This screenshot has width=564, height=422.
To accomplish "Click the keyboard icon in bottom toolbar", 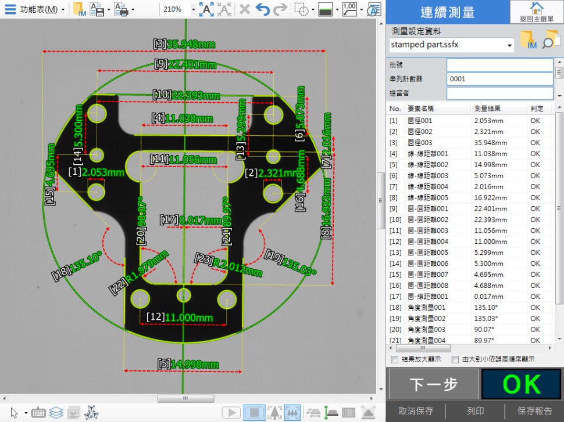I will pyautogui.click(x=39, y=413).
